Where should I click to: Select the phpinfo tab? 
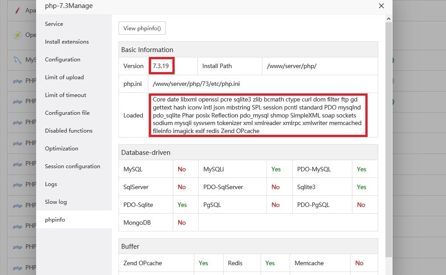(x=55, y=220)
